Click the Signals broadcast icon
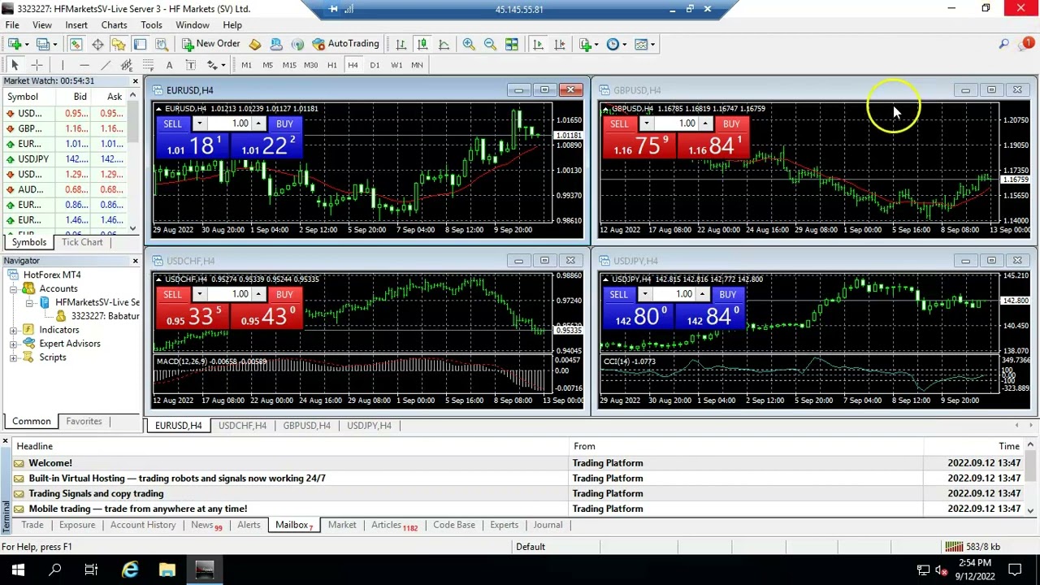Screen dimensions: 1040x585 (x=297, y=44)
